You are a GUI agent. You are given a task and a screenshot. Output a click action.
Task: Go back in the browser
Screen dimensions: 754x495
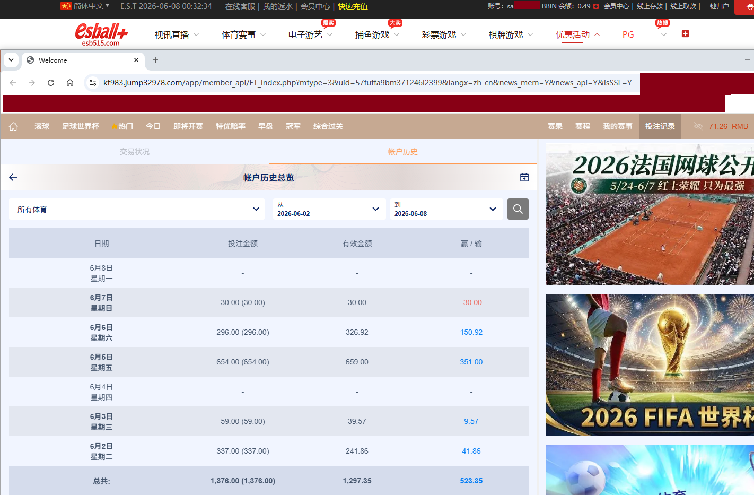(13, 83)
